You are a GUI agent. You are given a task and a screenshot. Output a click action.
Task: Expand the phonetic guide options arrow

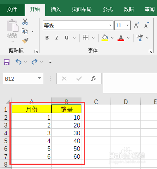tap(147, 38)
